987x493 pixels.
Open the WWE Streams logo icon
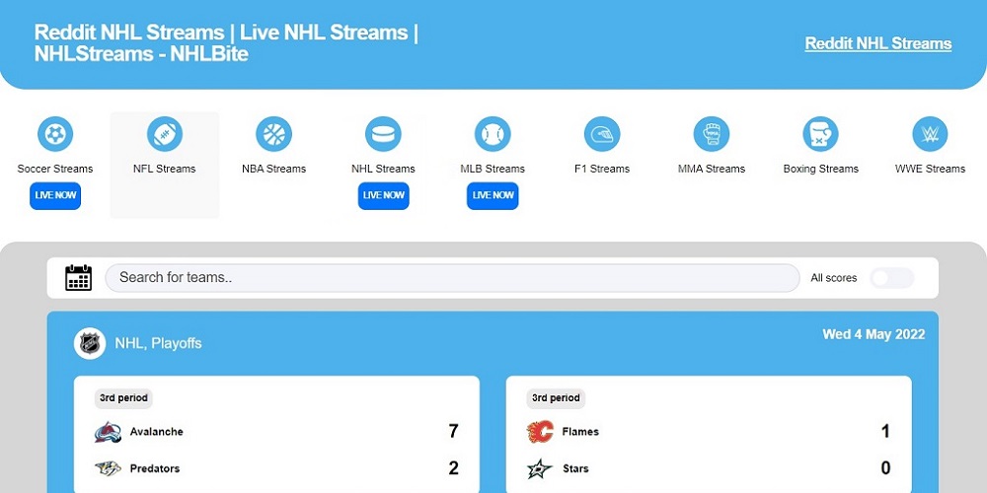(x=931, y=134)
